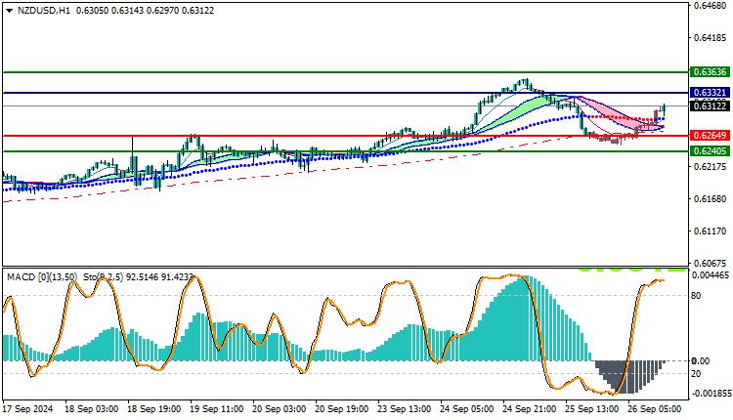Select the 19 Sep 11:00 time label
Image resolution: width=733 pixels, height=420 pixels.
coord(216,409)
